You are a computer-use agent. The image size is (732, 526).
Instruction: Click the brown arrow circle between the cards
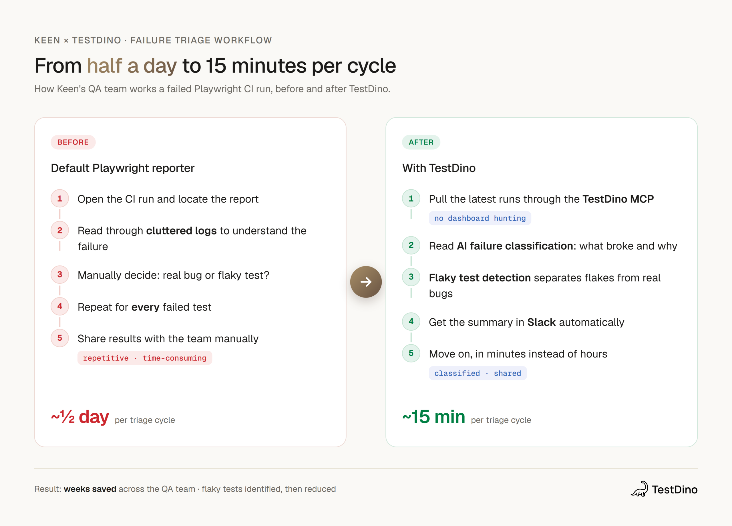pyautogui.click(x=366, y=281)
